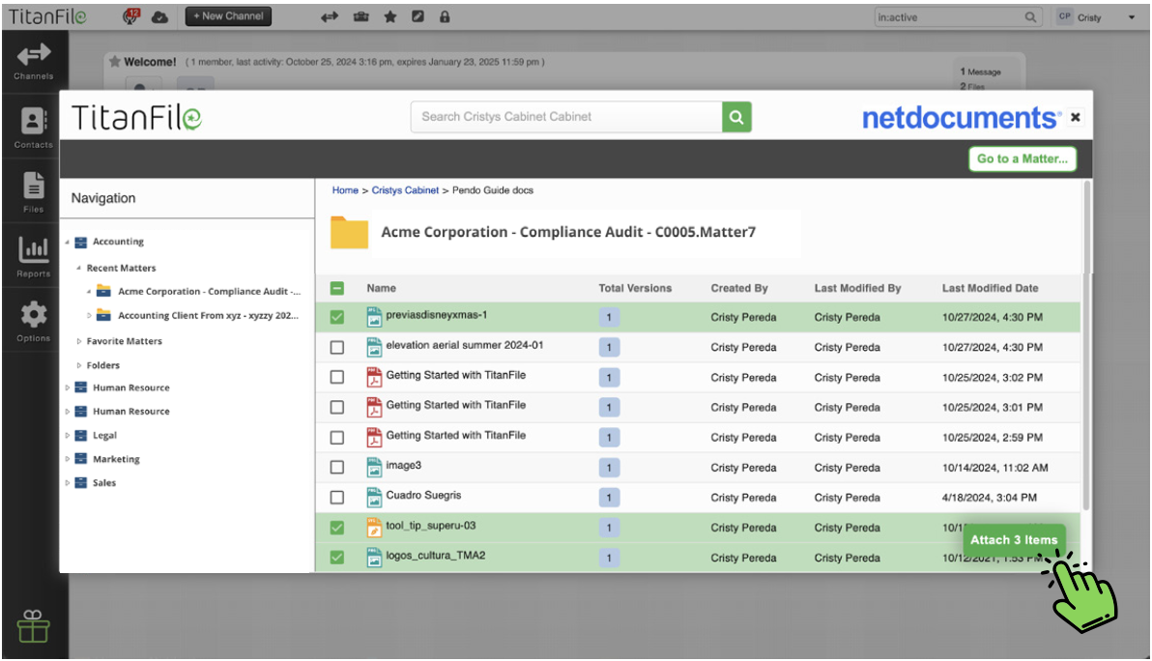
Task: Collapse the Accounting cabinet node
Action: point(67,242)
